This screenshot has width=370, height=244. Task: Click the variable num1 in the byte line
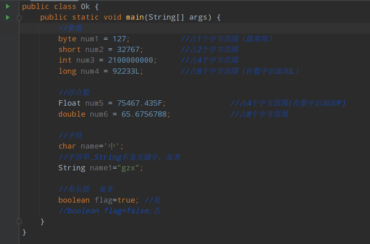(x=90, y=38)
